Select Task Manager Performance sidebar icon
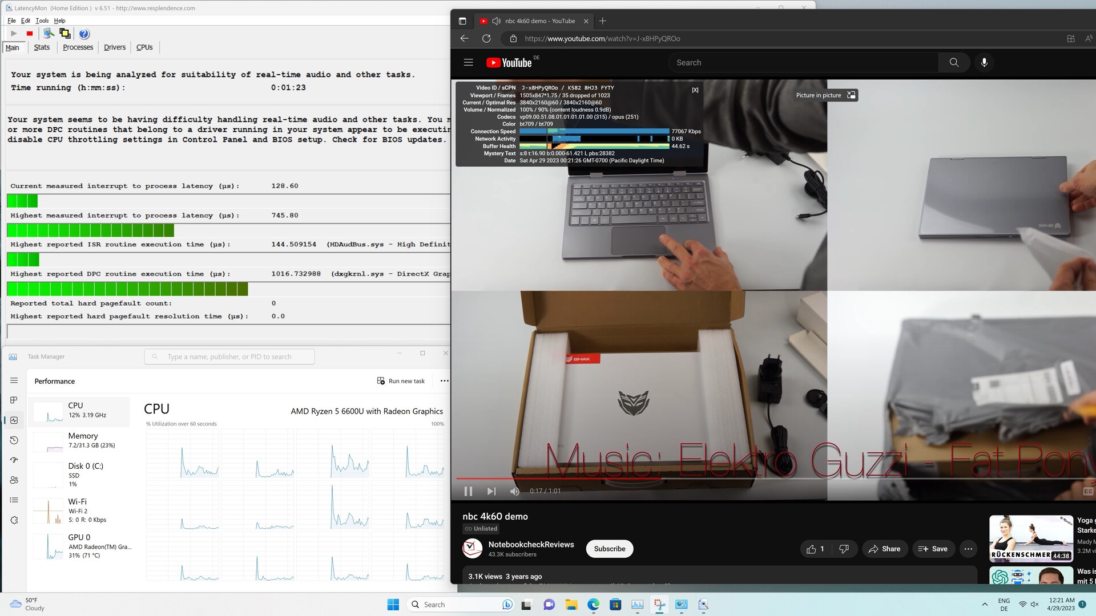The width and height of the screenshot is (1096, 616). (14, 420)
